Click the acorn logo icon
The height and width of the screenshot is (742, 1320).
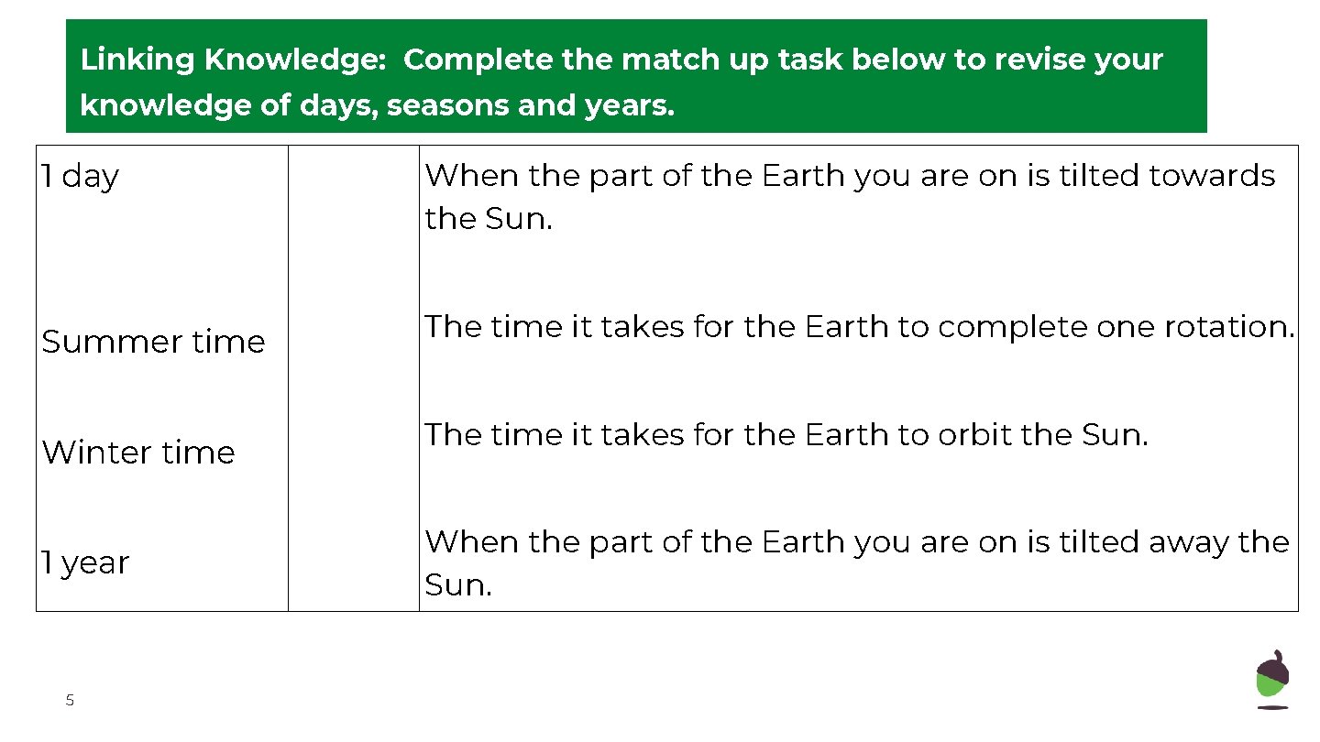point(1272,679)
